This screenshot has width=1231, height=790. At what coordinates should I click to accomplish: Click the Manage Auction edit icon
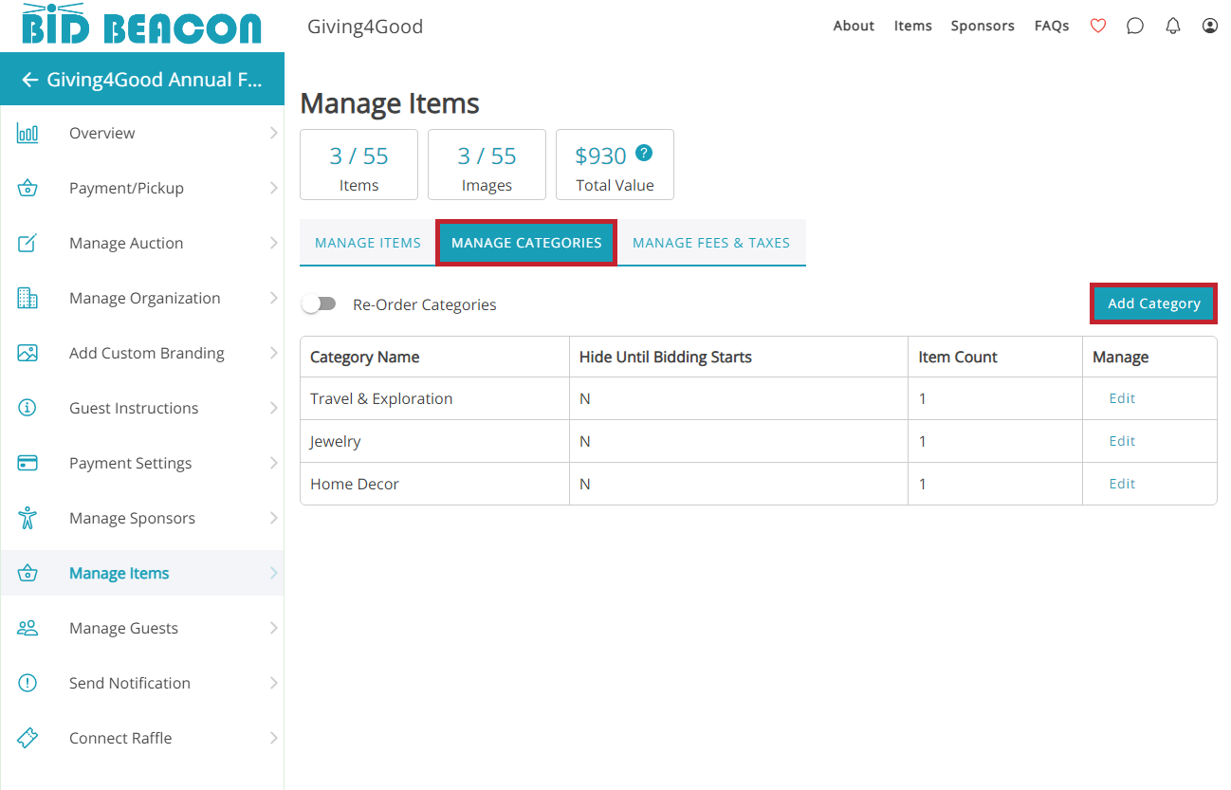[28, 243]
